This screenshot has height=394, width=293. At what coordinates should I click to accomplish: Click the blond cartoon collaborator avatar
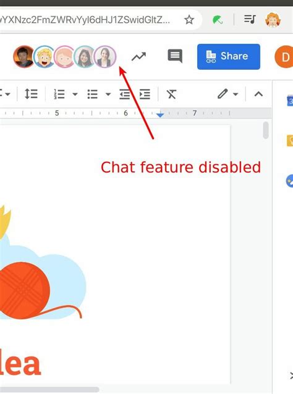(45, 57)
